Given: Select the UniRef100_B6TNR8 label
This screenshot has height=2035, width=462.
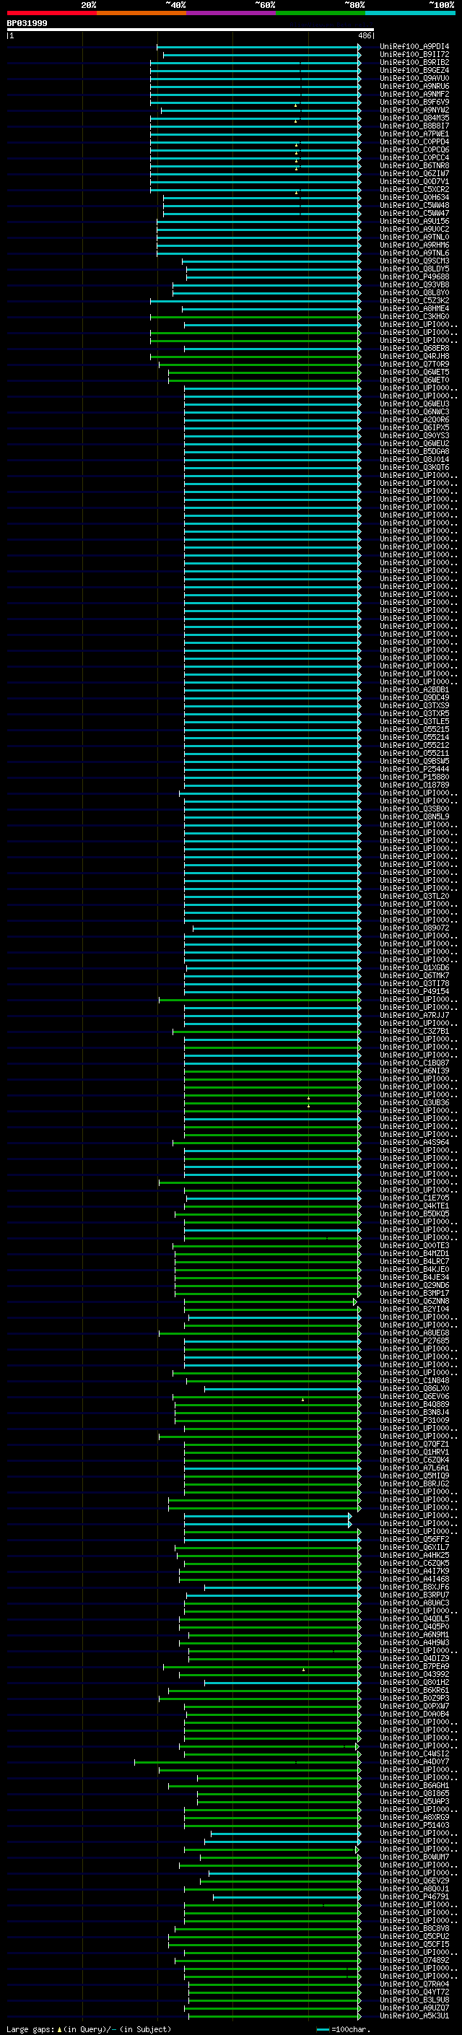Looking at the screenshot, I should tap(414, 166).
